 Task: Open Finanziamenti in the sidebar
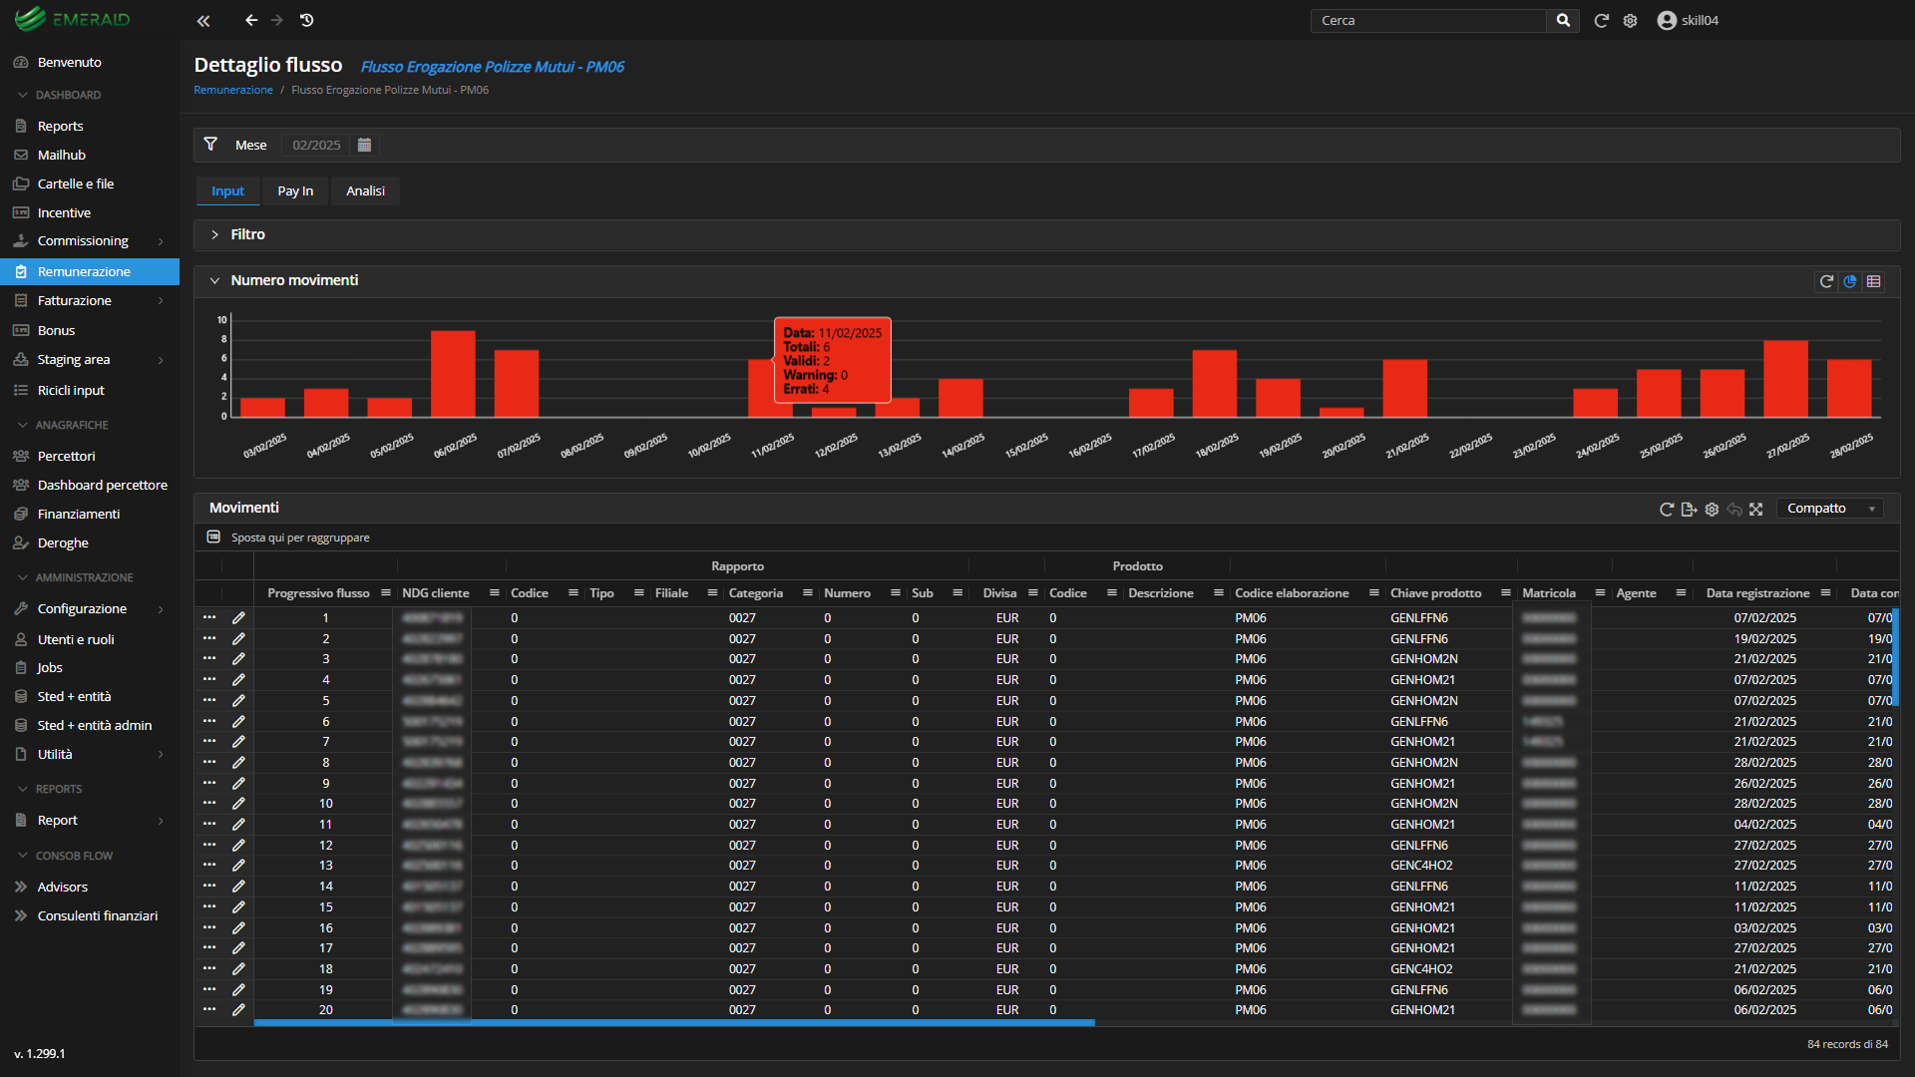pos(79,514)
